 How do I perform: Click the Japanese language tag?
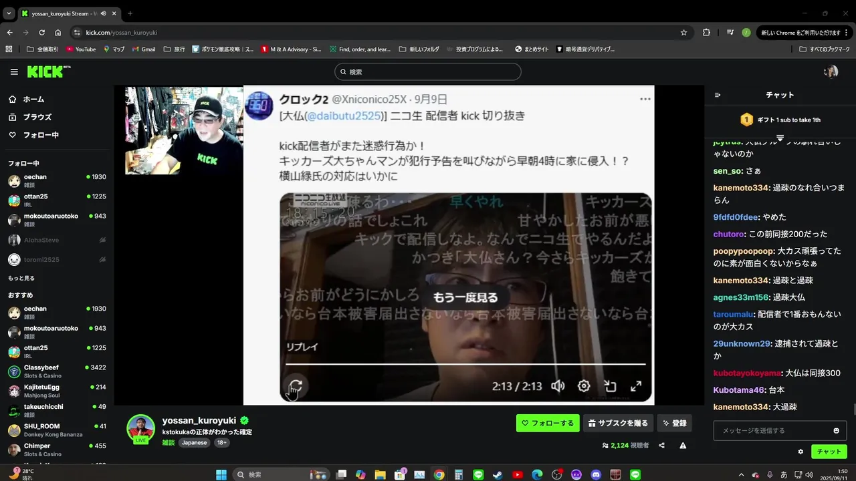point(195,443)
